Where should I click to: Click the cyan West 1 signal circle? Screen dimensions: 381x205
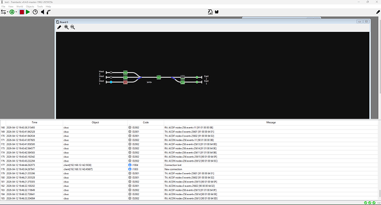(111, 82)
